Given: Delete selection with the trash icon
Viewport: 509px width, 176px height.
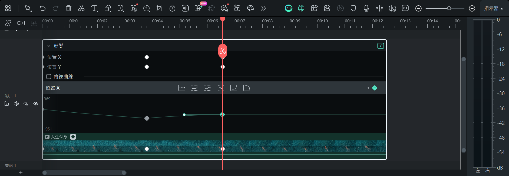Looking at the screenshot, I should 68,8.
